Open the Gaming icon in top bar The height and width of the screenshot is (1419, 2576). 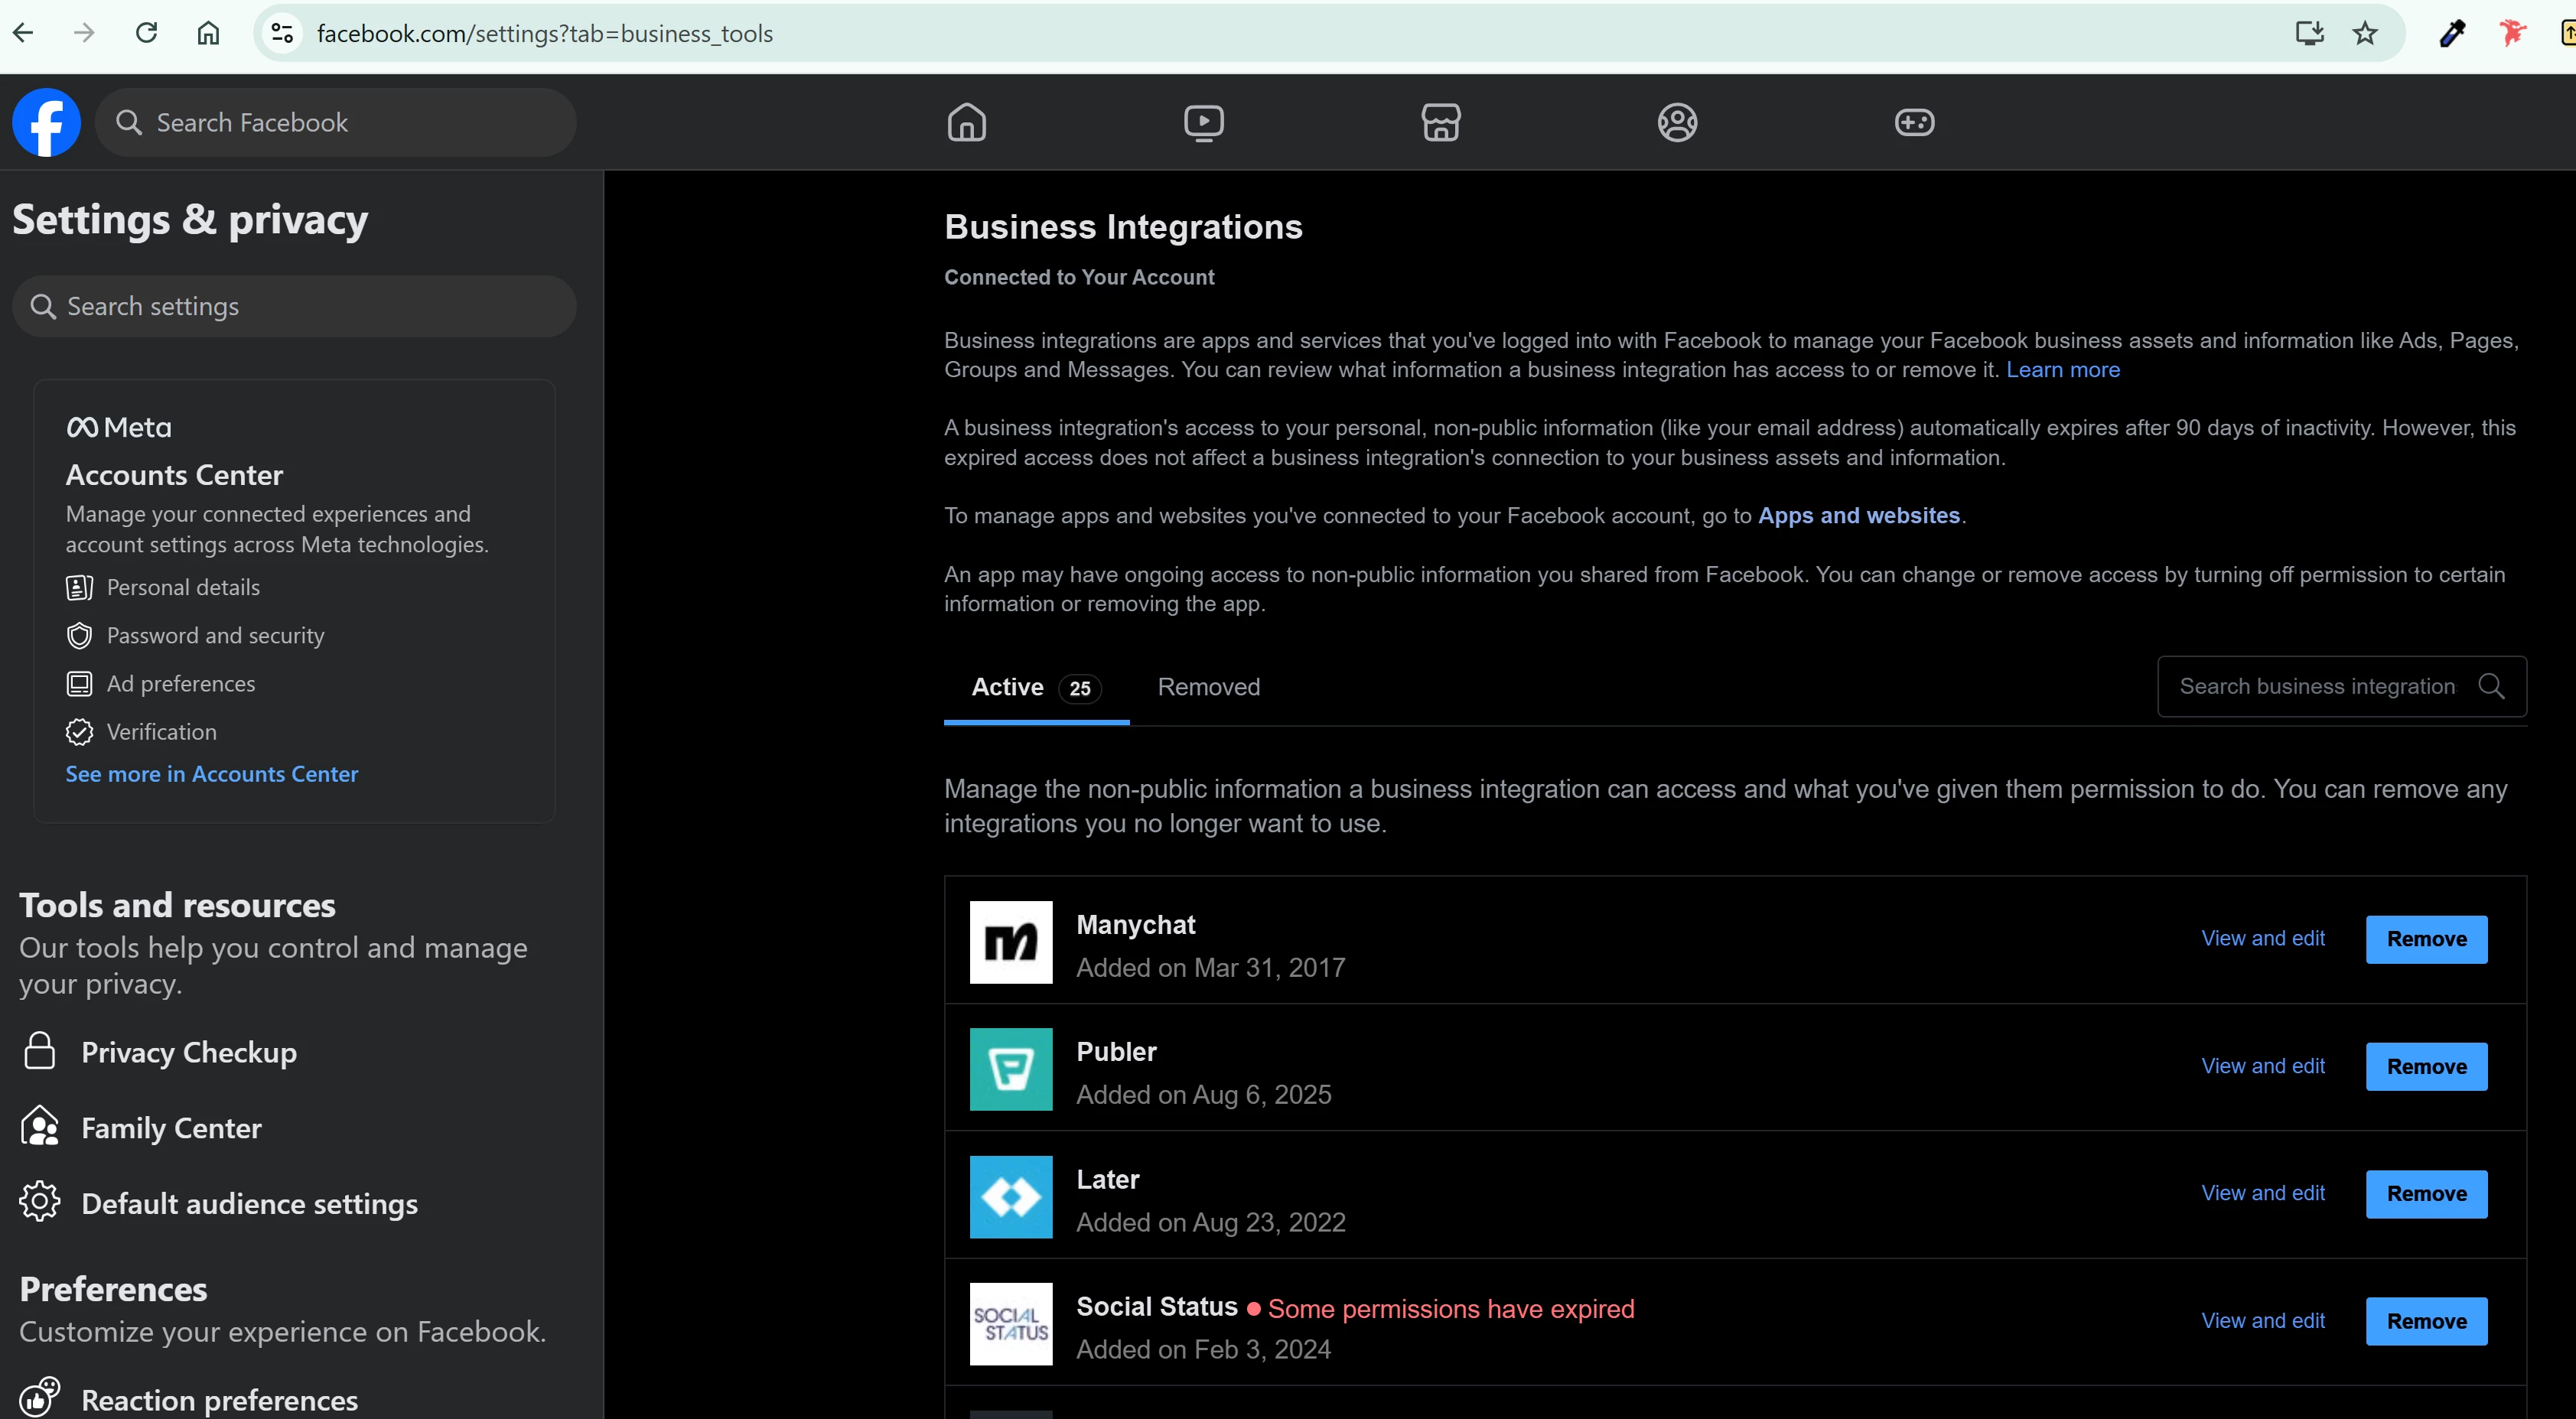click(x=1914, y=122)
